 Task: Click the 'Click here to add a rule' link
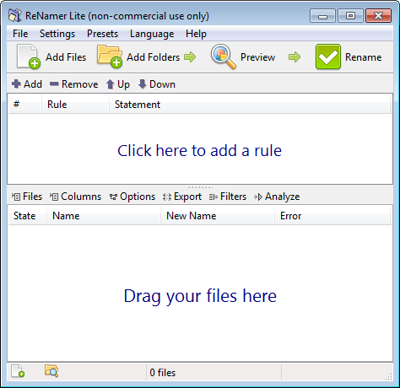(x=199, y=151)
